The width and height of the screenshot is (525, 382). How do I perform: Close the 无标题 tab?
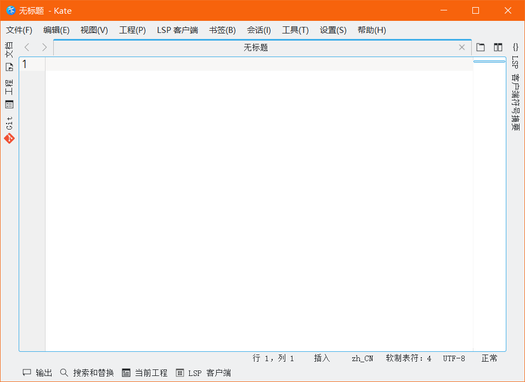tap(462, 48)
